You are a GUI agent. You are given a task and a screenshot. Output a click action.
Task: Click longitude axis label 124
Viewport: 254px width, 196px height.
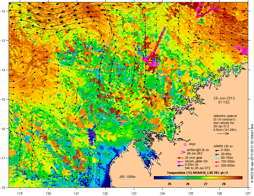(x=162, y=193)
